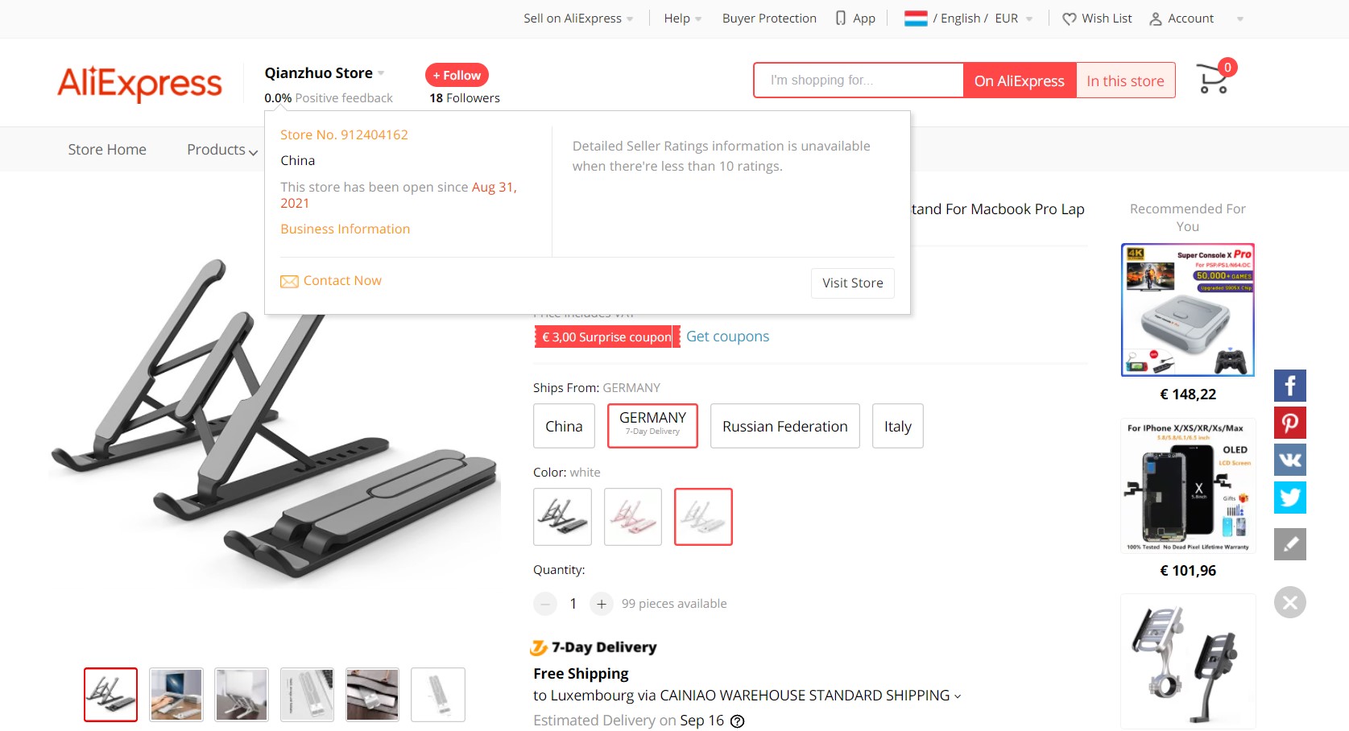Share product on Twitter
The width and height of the screenshot is (1349, 731).
click(x=1289, y=498)
